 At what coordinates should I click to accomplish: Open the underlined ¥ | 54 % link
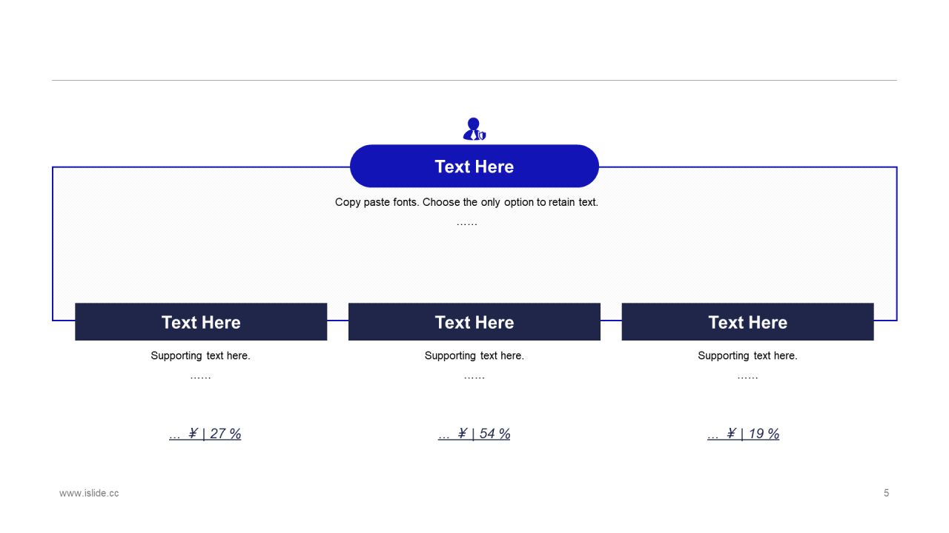[474, 434]
